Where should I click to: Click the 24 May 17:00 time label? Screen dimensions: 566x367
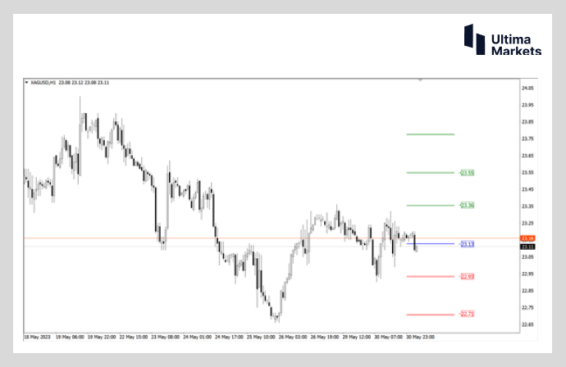229,337
